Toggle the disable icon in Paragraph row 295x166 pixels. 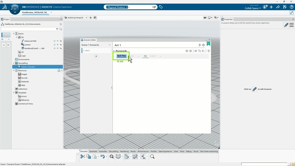coord(191,51)
